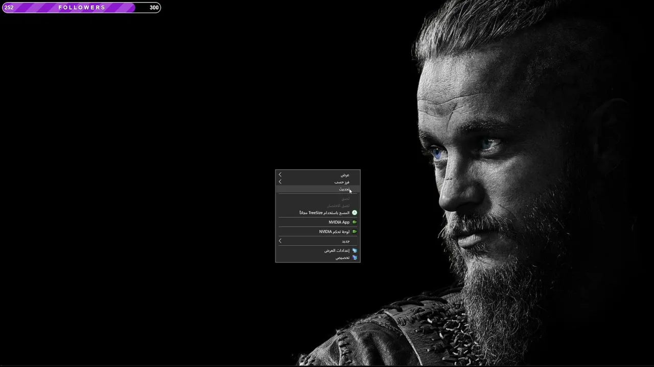Expand the جديد submenu chevron
Screen dimensions: 654x367
pos(280,241)
